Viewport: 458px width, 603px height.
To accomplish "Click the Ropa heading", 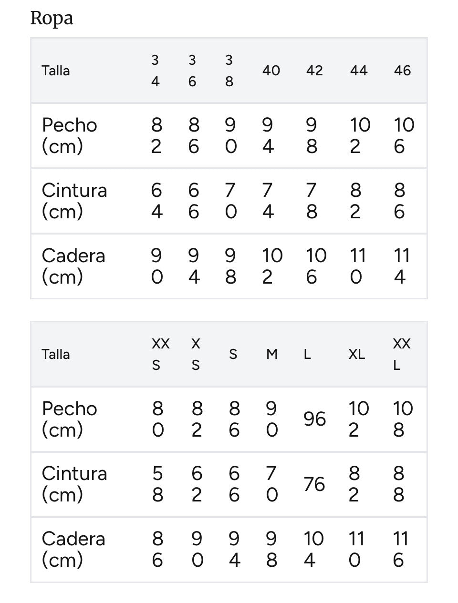I will coord(52,19).
